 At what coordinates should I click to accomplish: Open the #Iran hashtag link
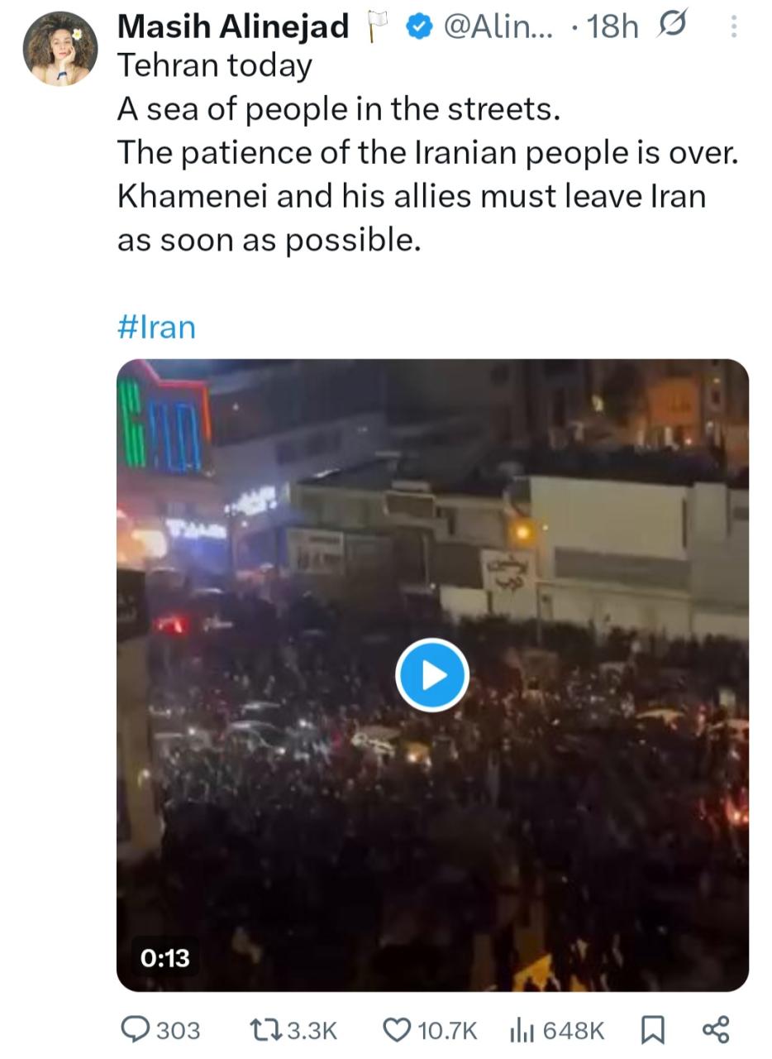tap(156, 327)
